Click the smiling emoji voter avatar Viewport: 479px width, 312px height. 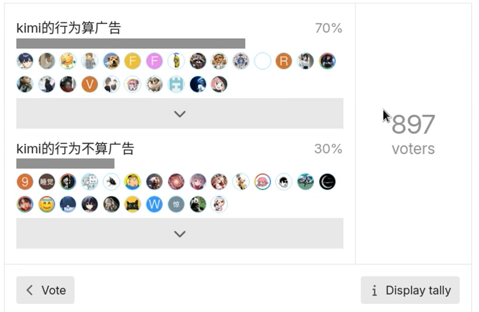(x=47, y=204)
